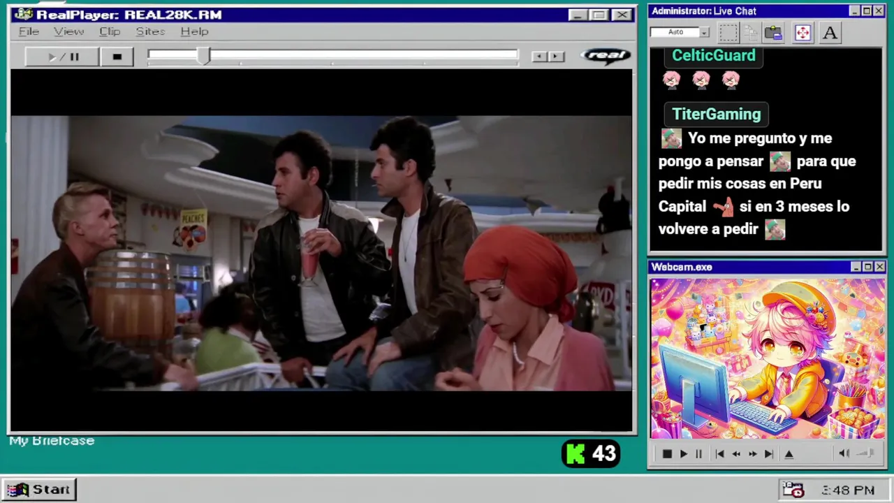The width and height of the screenshot is (894, 503).
Task: Rewind in Webcam.exe controls
Action: (x=736, y=454)
